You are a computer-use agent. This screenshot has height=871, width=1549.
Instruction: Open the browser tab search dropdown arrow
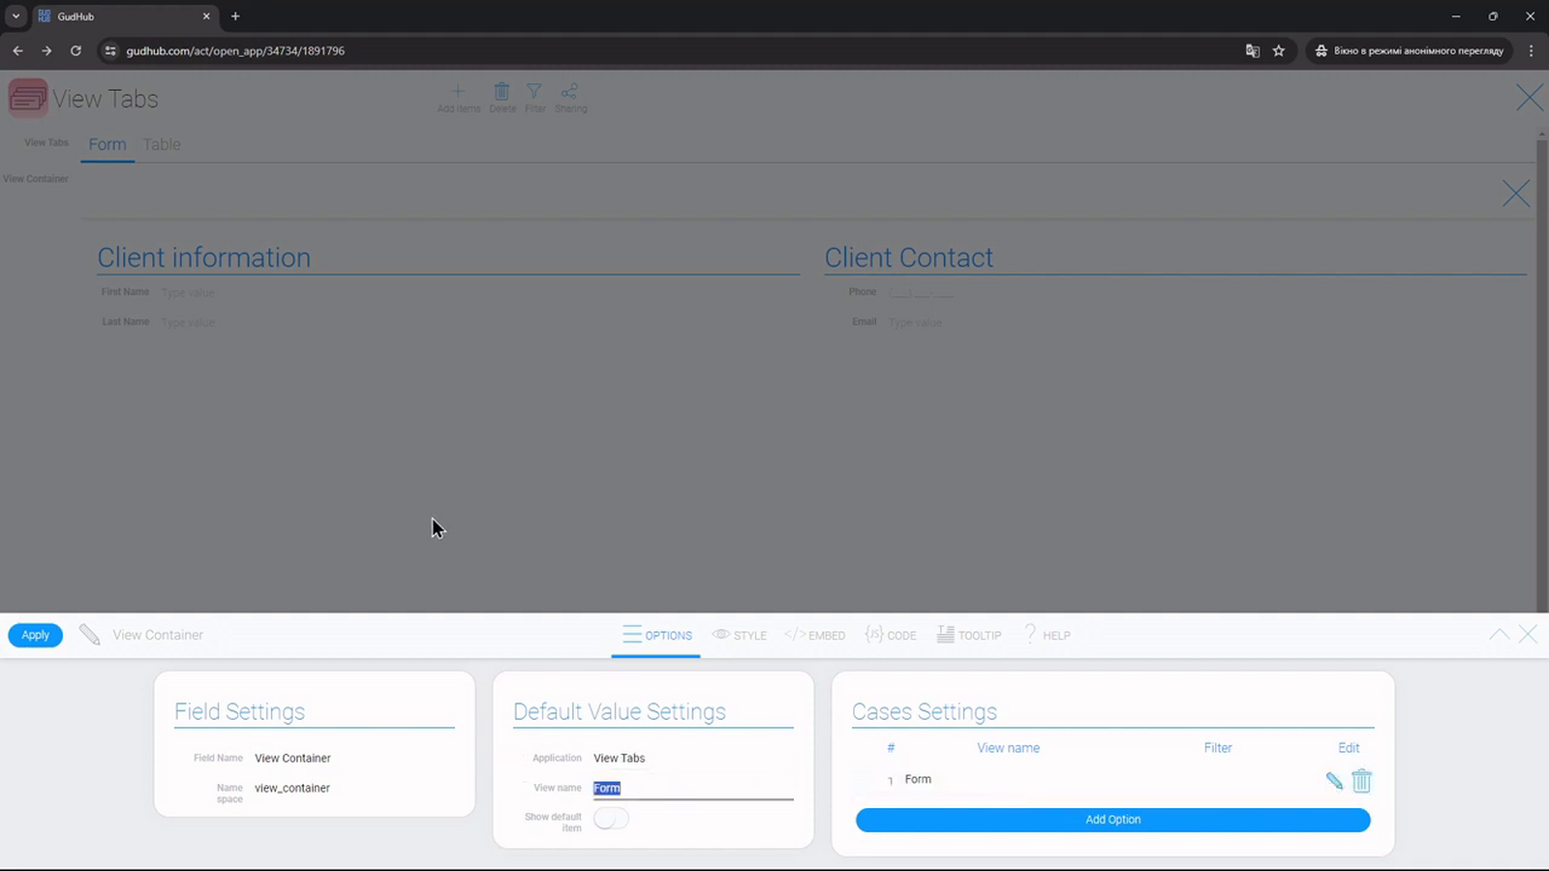[15, 16]
